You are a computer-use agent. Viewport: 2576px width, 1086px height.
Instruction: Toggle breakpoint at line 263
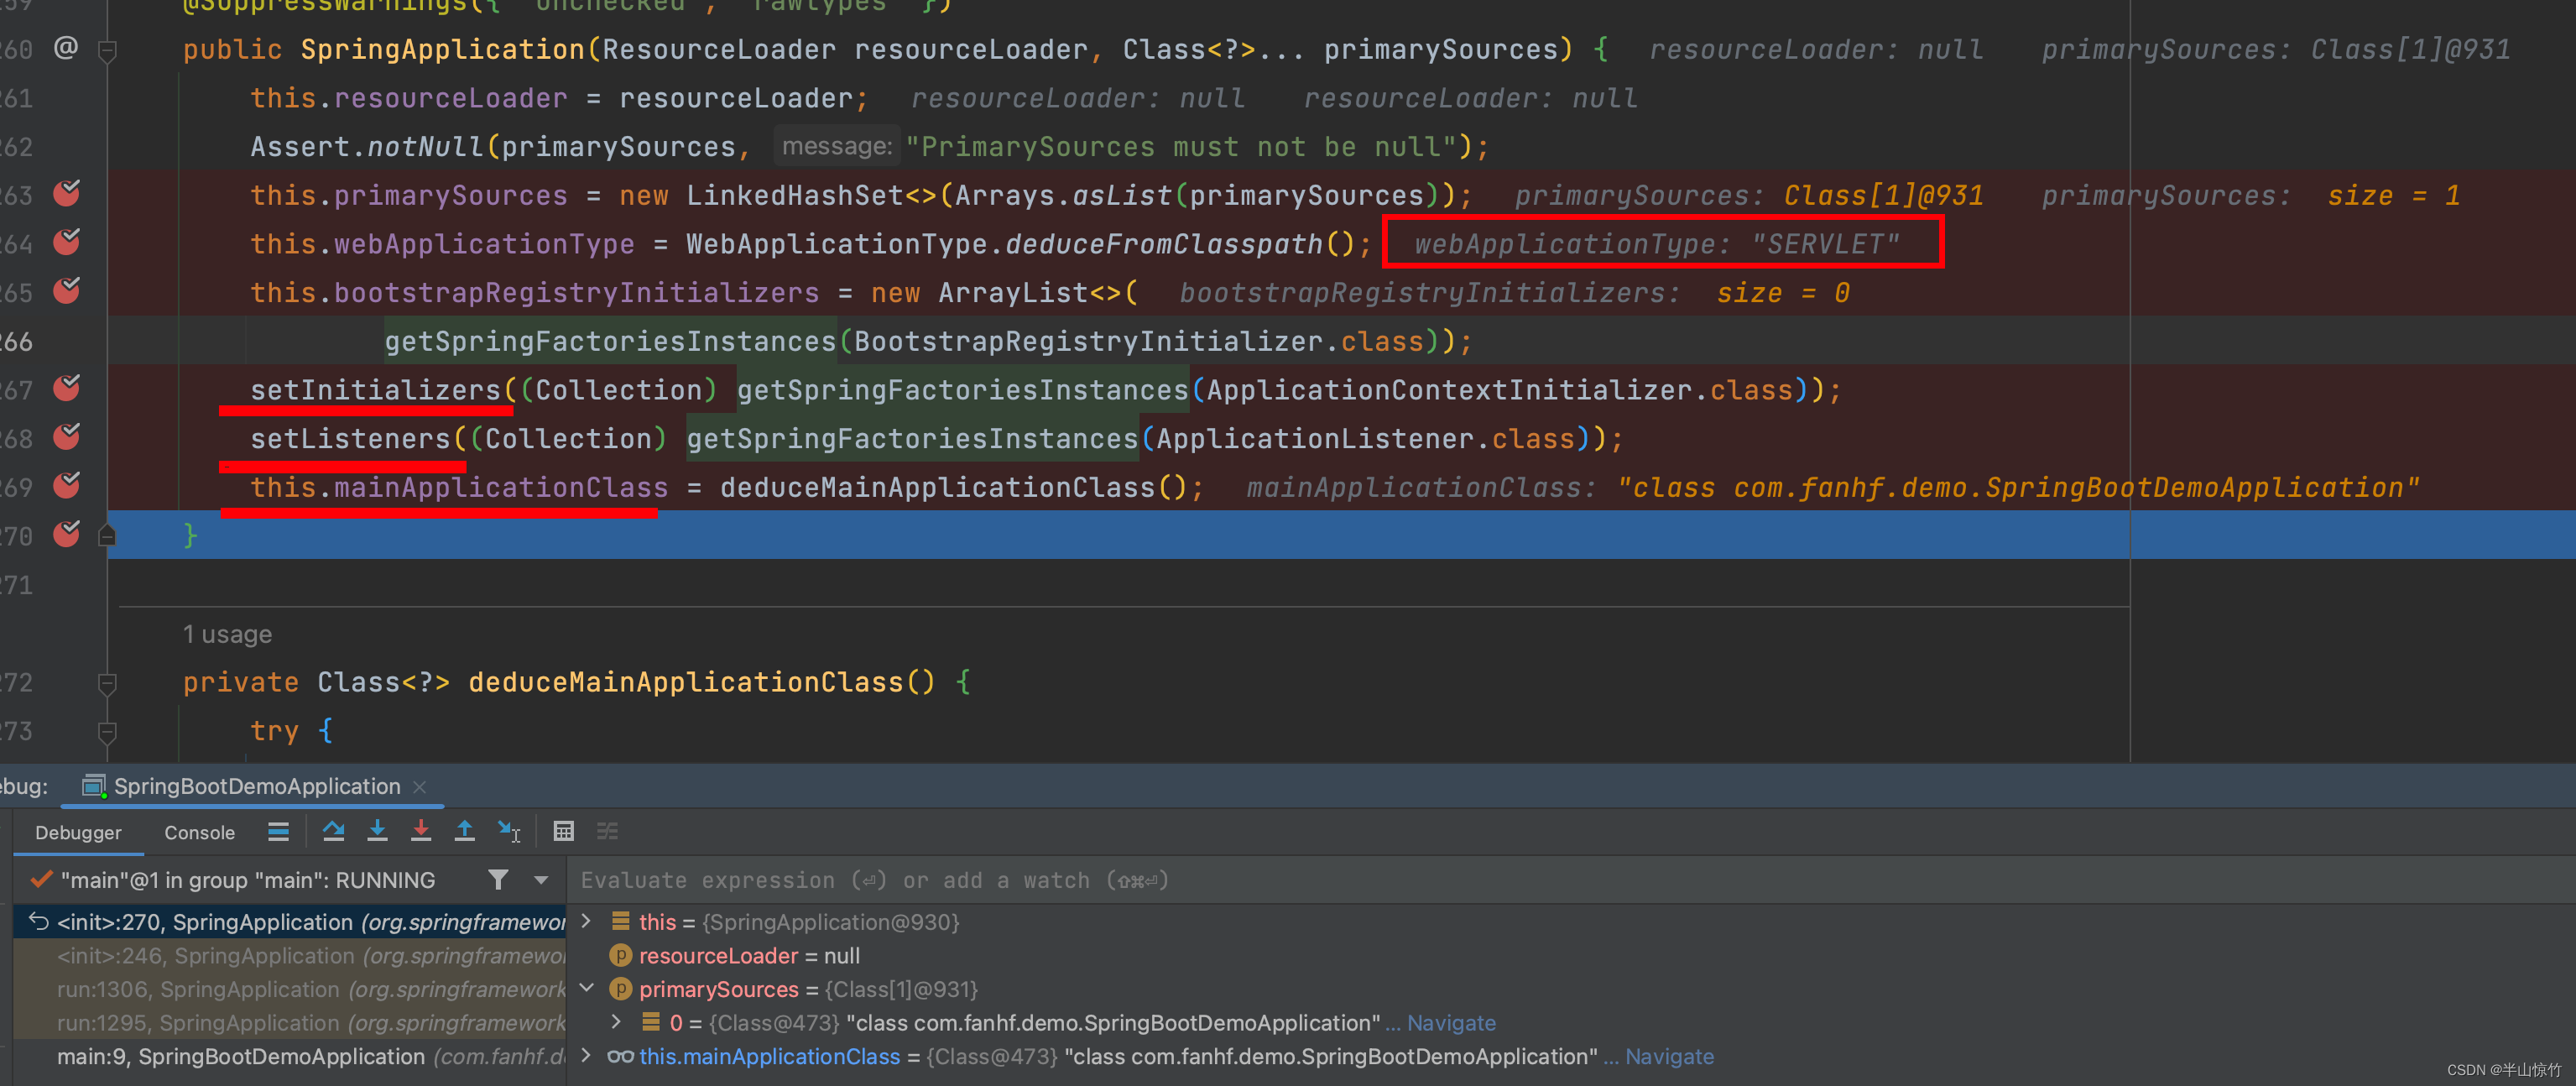tap(67, 193)
